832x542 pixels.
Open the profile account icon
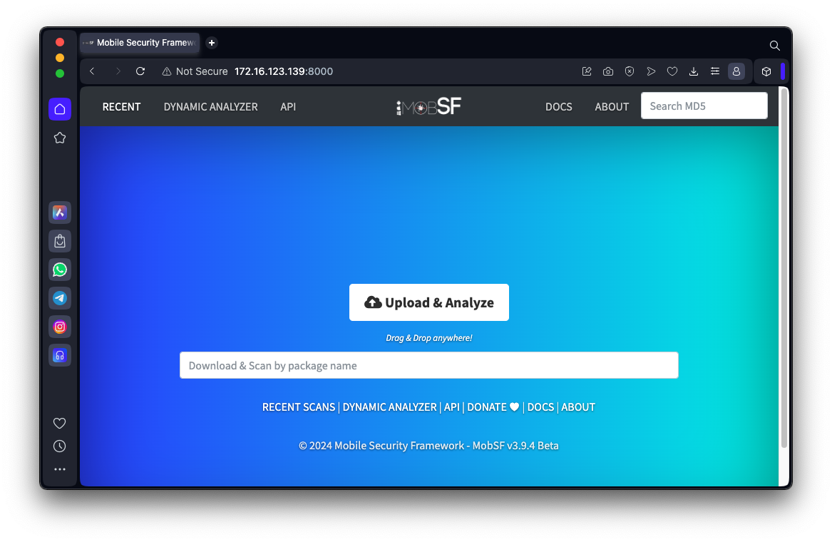pos(736,71)
